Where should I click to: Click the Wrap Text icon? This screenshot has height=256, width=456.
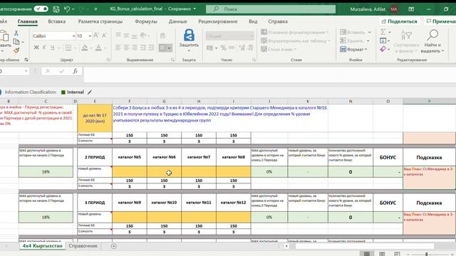163,36
